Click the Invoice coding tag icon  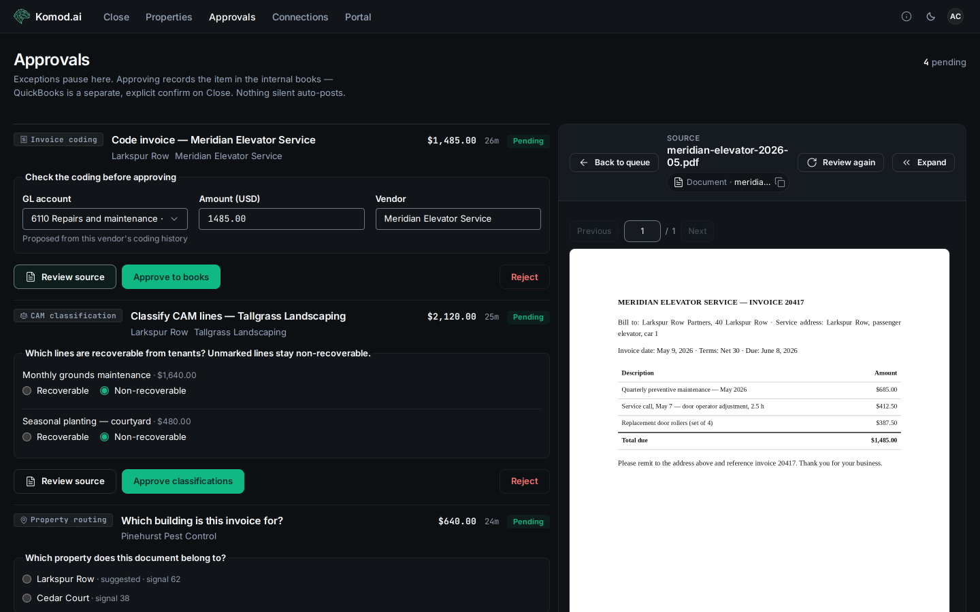pos(24,139)
